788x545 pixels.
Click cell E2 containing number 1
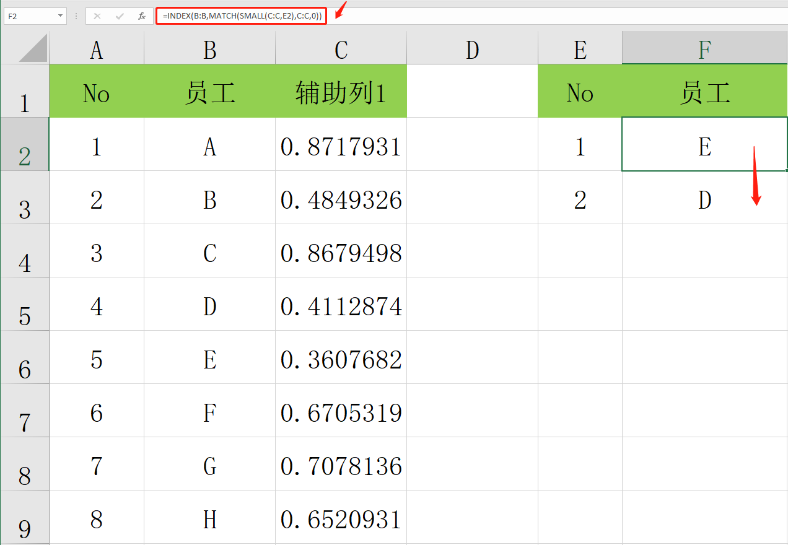coord(580,144)
